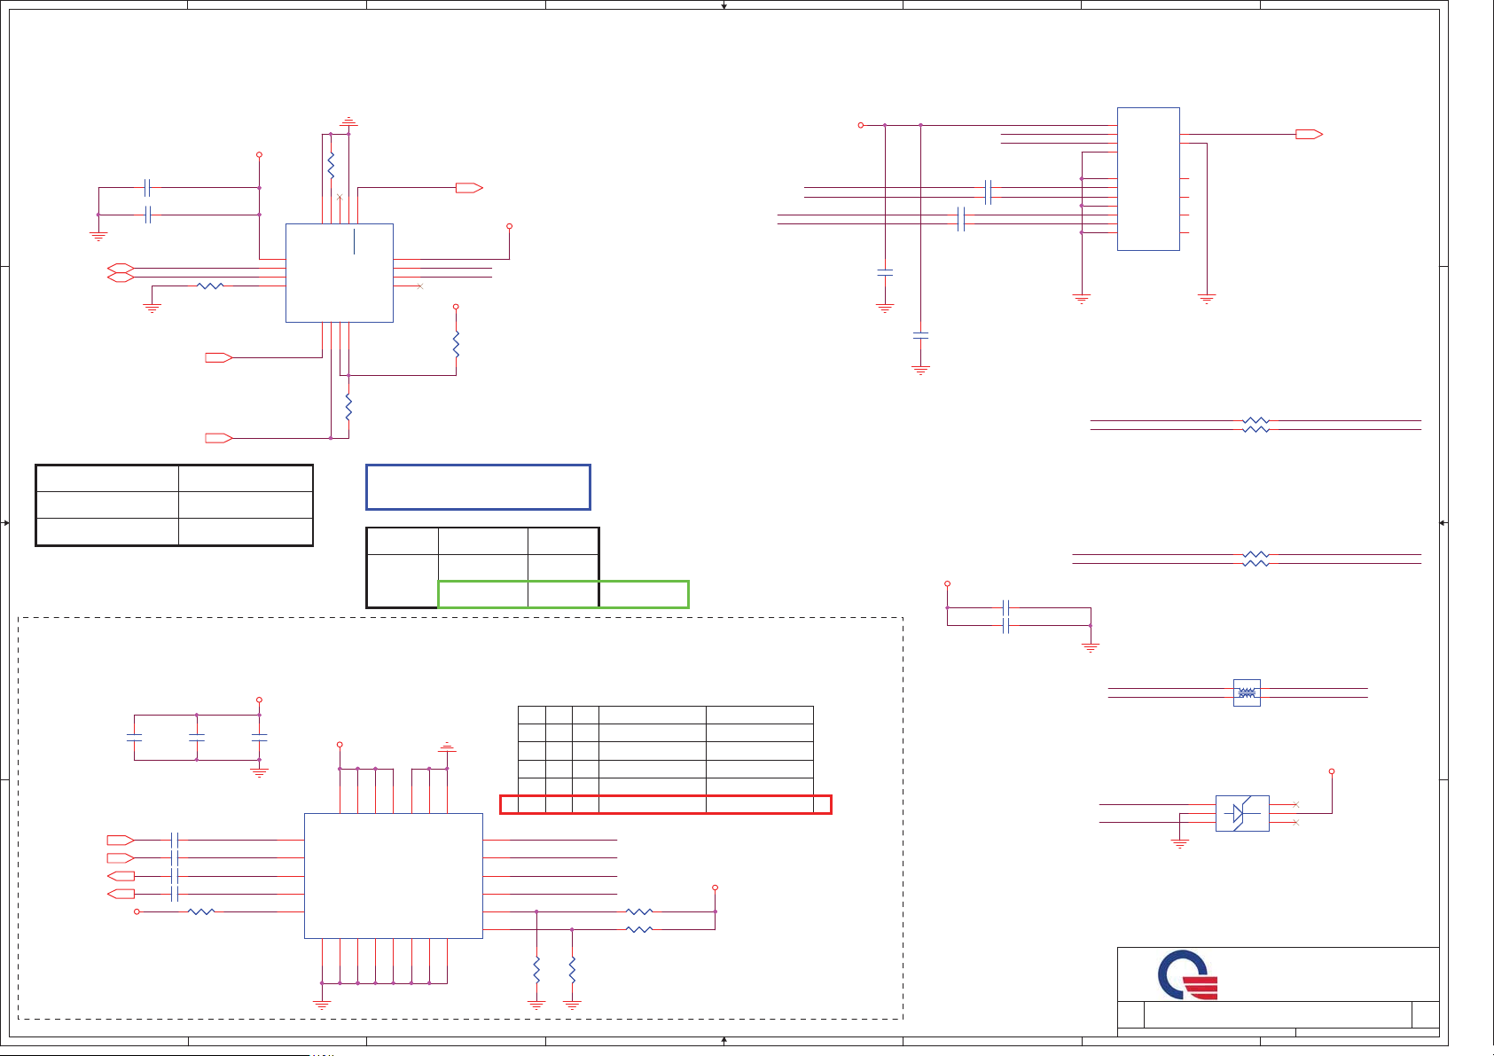The height and width of the screenshot is (1056, 1494).
Task: Select the diode array component symbol
Action: pyautogui.click(x=1242, y=813)
